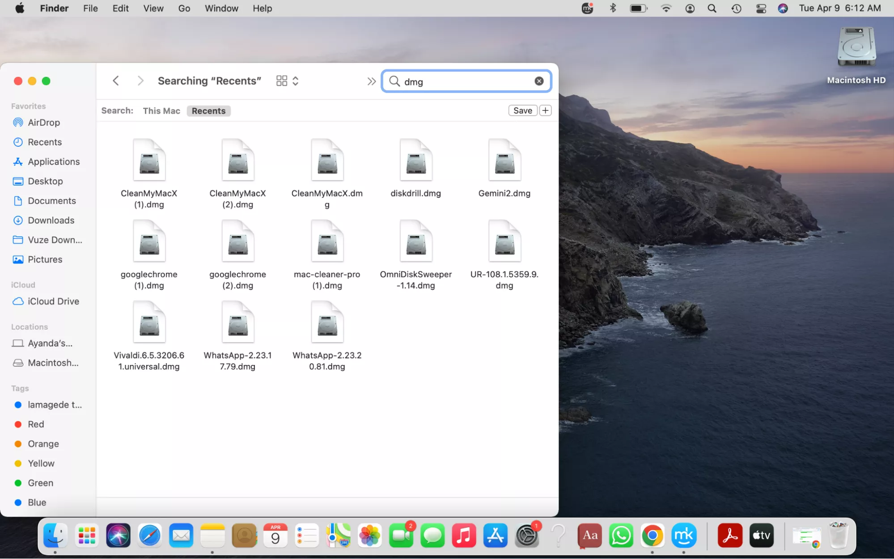Switch search scope to Recents
This screenshot has height=559, width=894.
pyautogui.click(x=209, y=111)
